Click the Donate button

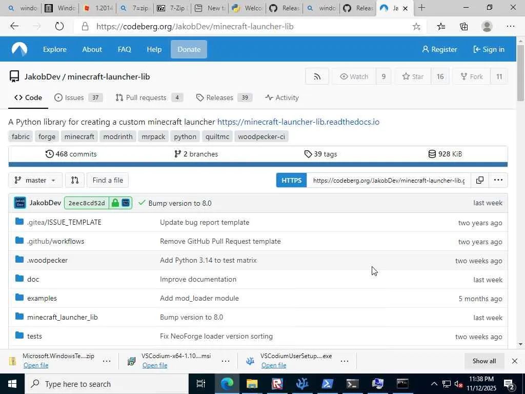coord(189,49)
